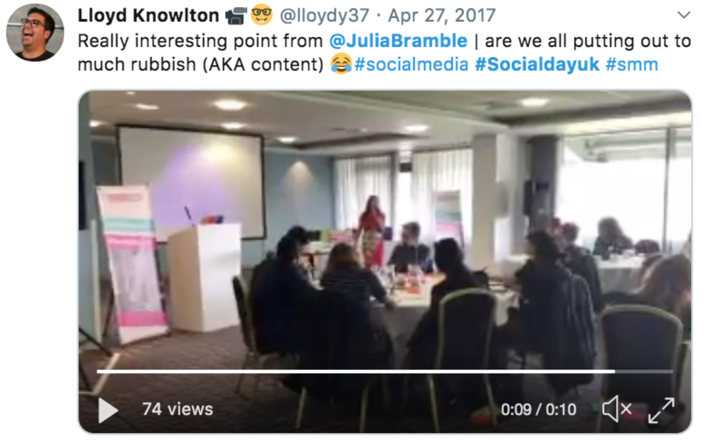
Task: Visit the @JuliaBramble mention
Action: pos(398,41)
